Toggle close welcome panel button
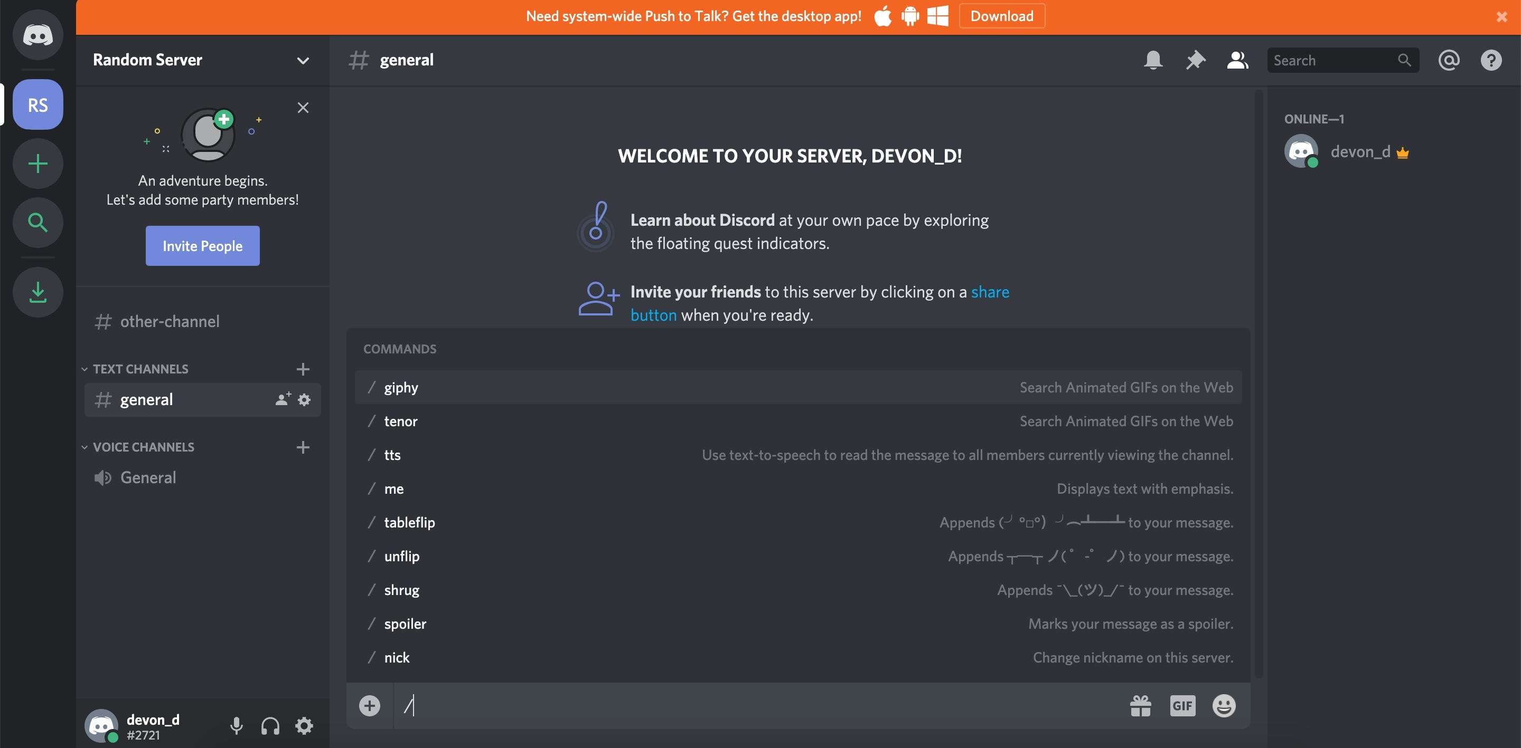The image size is (1521, 748). point(303,108)
